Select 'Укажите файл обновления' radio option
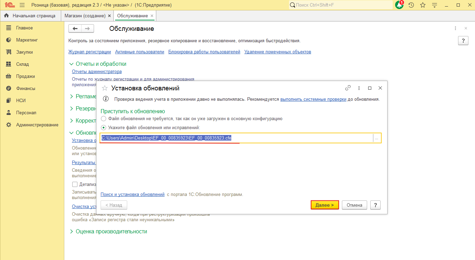 click(104, 128)
